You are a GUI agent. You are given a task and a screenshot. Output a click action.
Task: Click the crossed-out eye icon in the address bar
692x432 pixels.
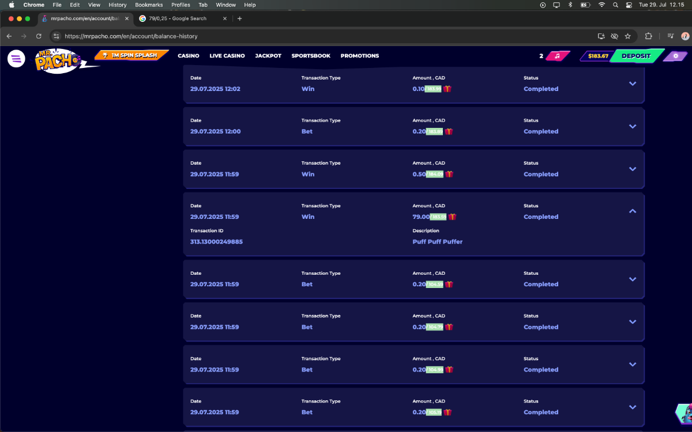pyautogui.click(x=614, y=36)
